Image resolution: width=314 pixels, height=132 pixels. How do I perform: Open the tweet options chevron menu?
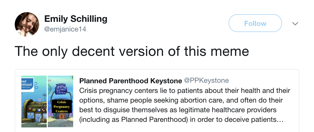coord(295,24)
